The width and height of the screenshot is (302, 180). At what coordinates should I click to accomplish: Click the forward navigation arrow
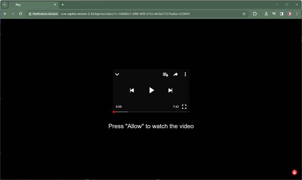13,14
